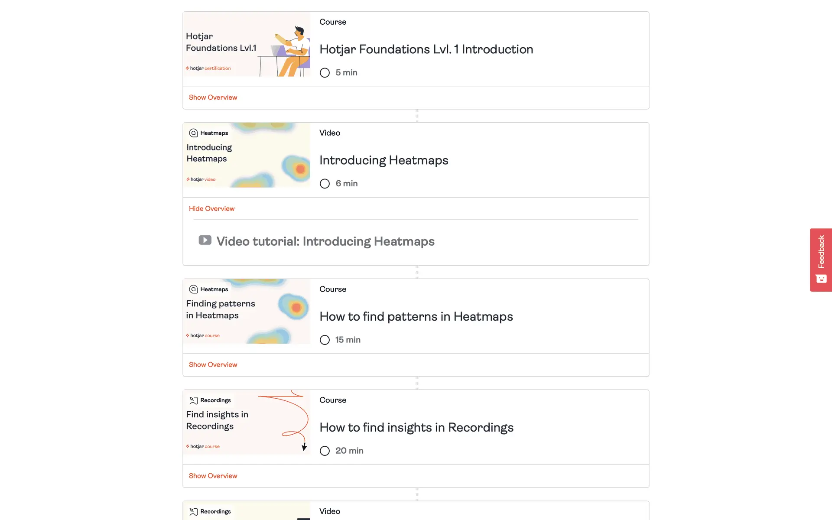
Task: Click the Heatmaps icon on Introducing Heatmaps thumbnail
Action: [193, 133]
